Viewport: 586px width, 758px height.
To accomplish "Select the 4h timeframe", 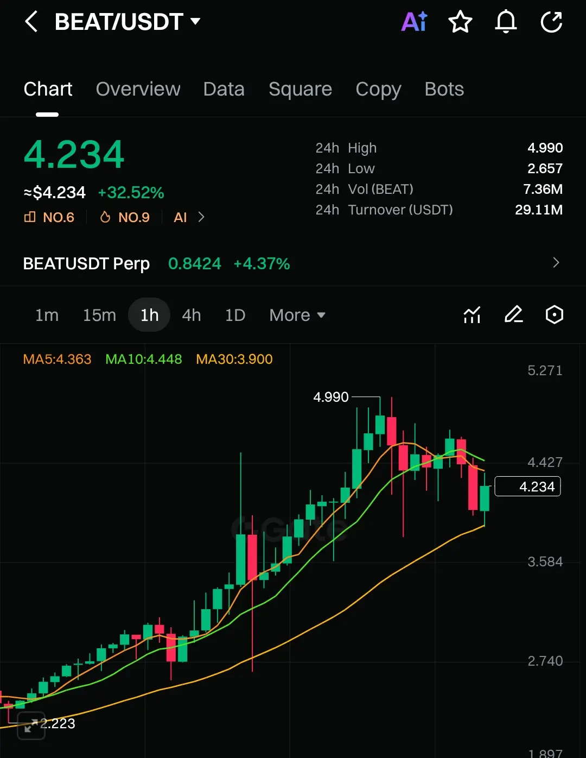I will (x=191, y=315).
